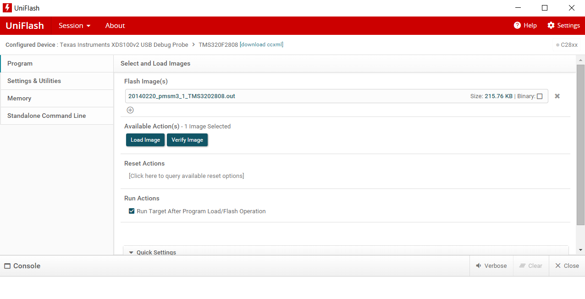Minimize the UniFlash window
This screenshot has width=585, height=299.
[x=518, y=8]
